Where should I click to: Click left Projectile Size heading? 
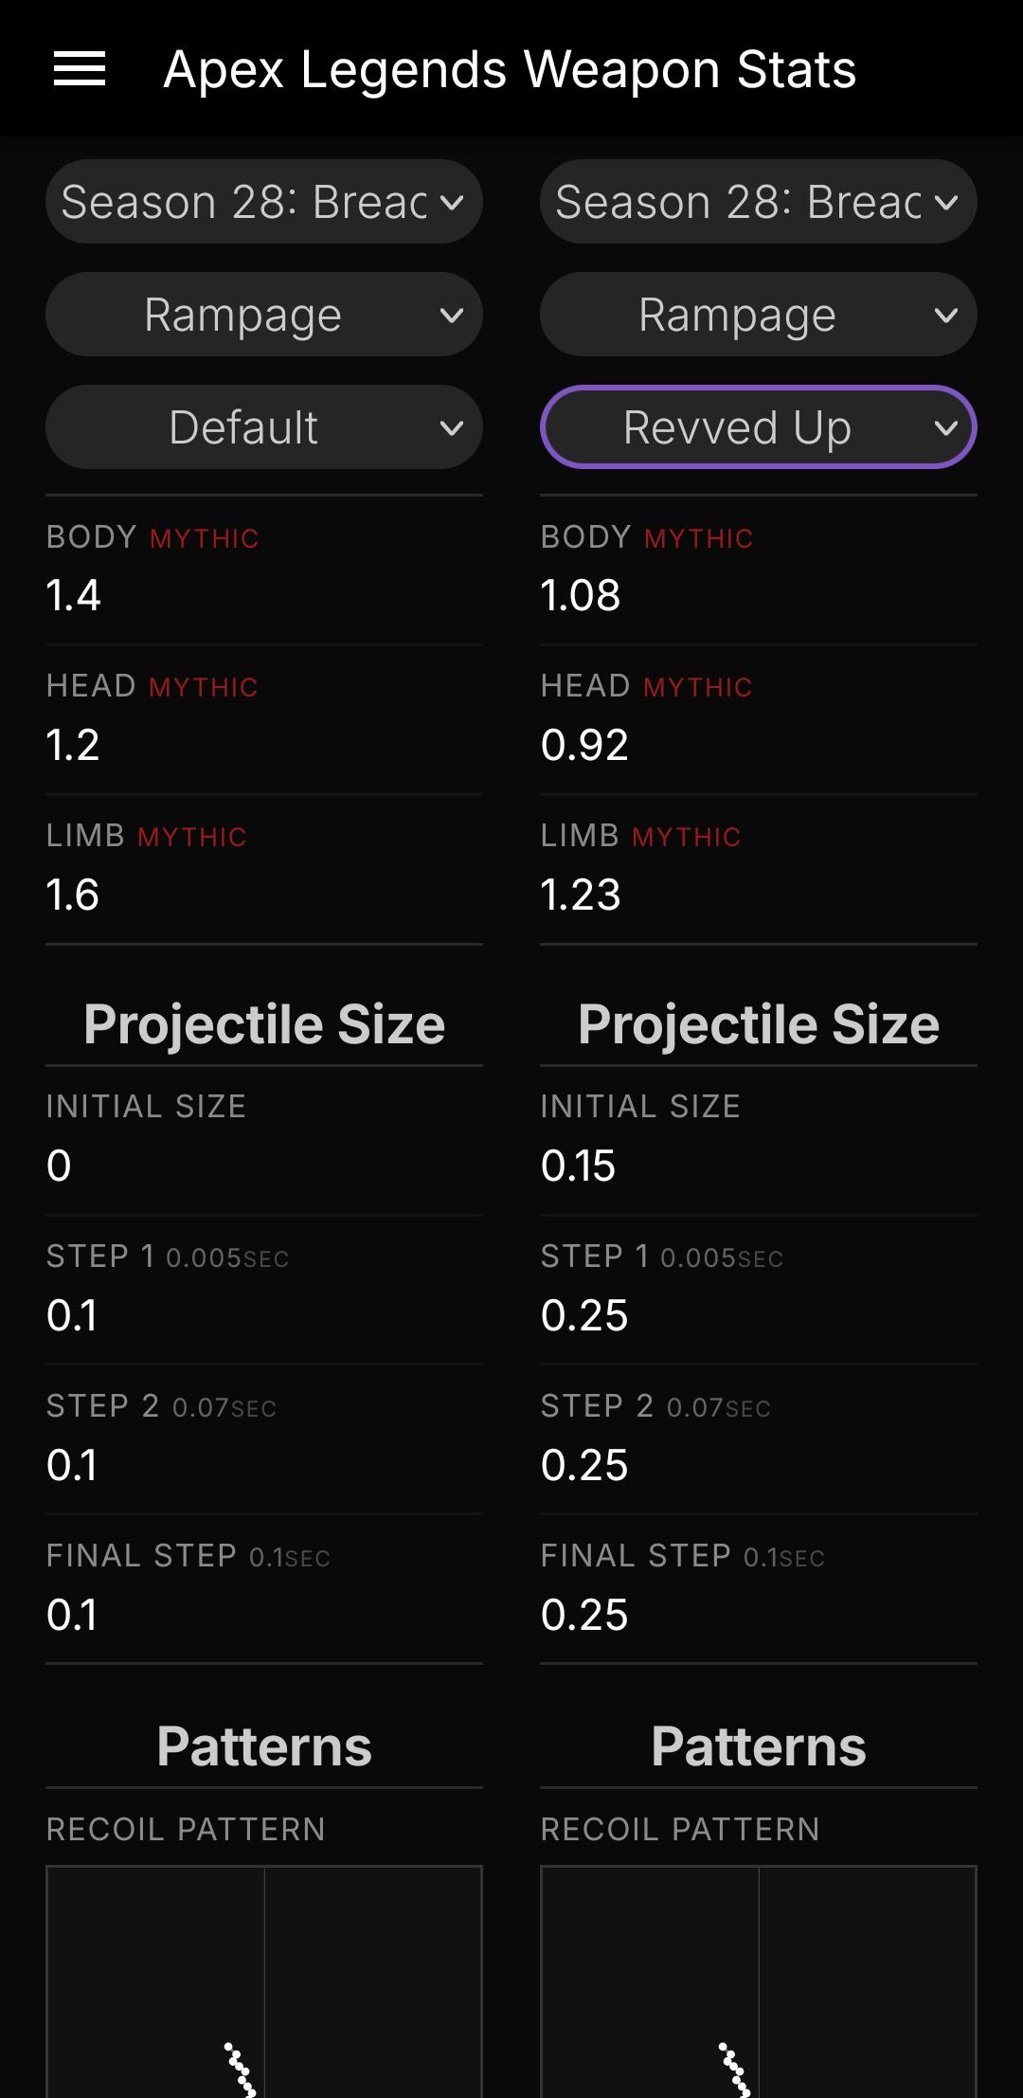264,1024
